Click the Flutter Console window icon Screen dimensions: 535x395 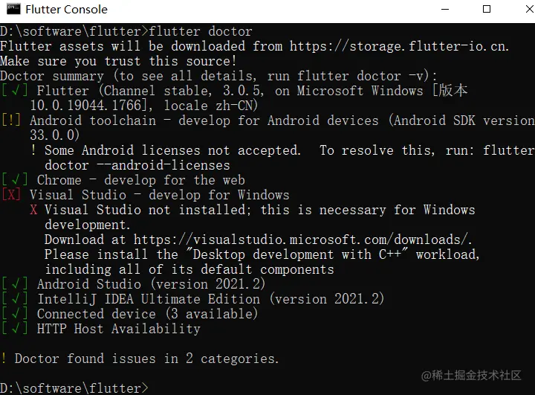[x=13, y=9]
